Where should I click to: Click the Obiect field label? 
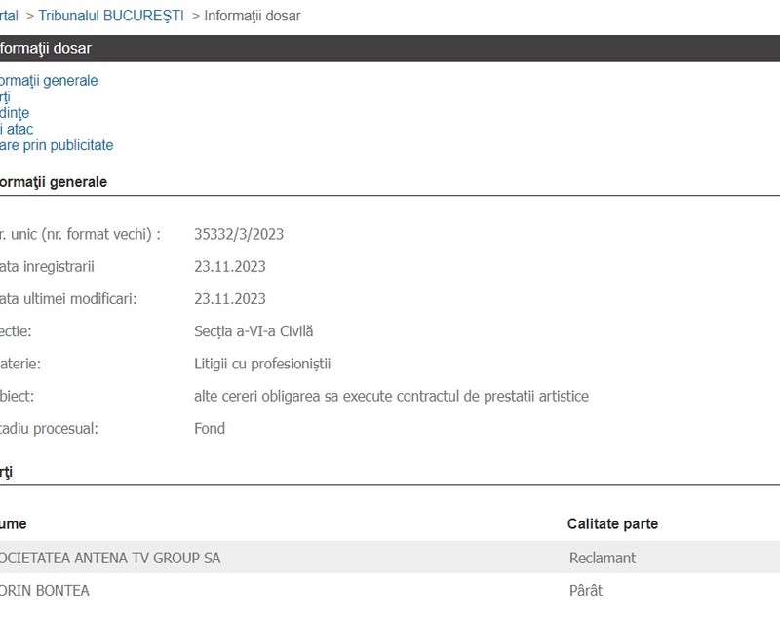coord(17,397)
